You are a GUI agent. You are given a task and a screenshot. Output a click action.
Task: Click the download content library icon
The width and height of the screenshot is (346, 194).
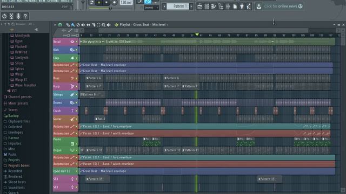point(258,6)
